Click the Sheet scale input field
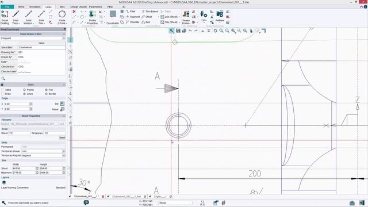The width and height of the screenshot is (368, 207). tap(19, 133)
